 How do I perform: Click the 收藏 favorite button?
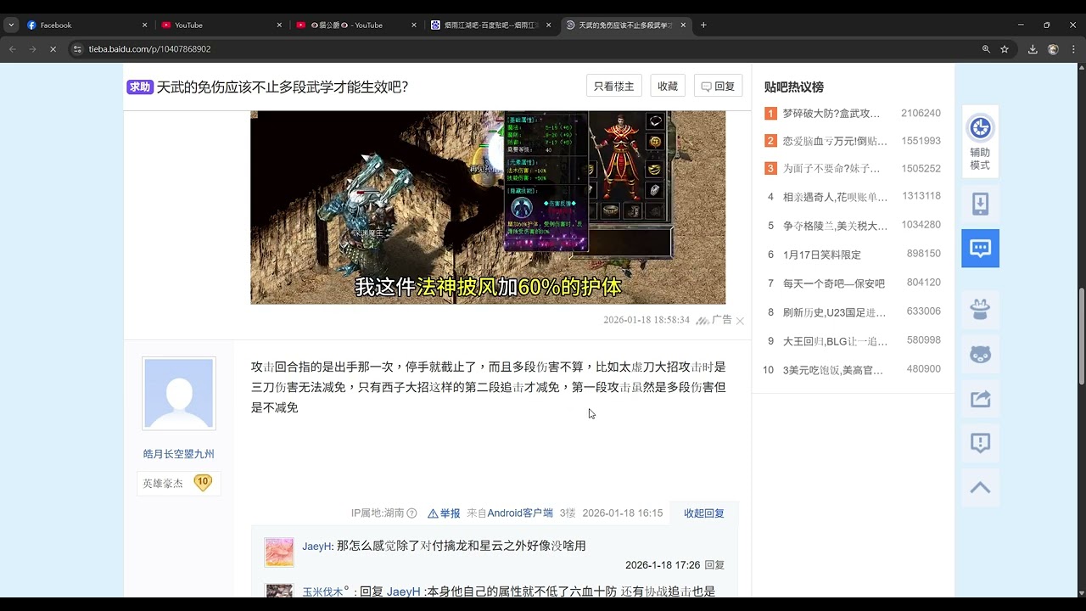(668, 86)
